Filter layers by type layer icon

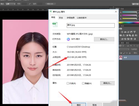tap(134, 46)
